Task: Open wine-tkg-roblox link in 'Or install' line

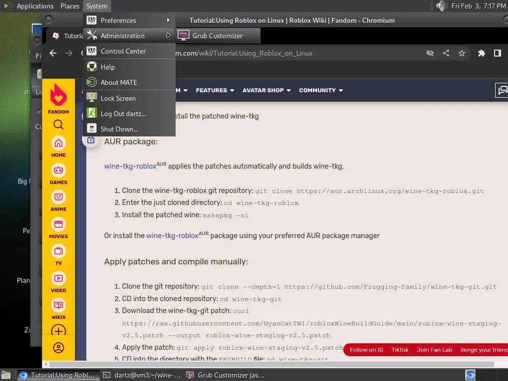Action: click(x=172, y=236)
